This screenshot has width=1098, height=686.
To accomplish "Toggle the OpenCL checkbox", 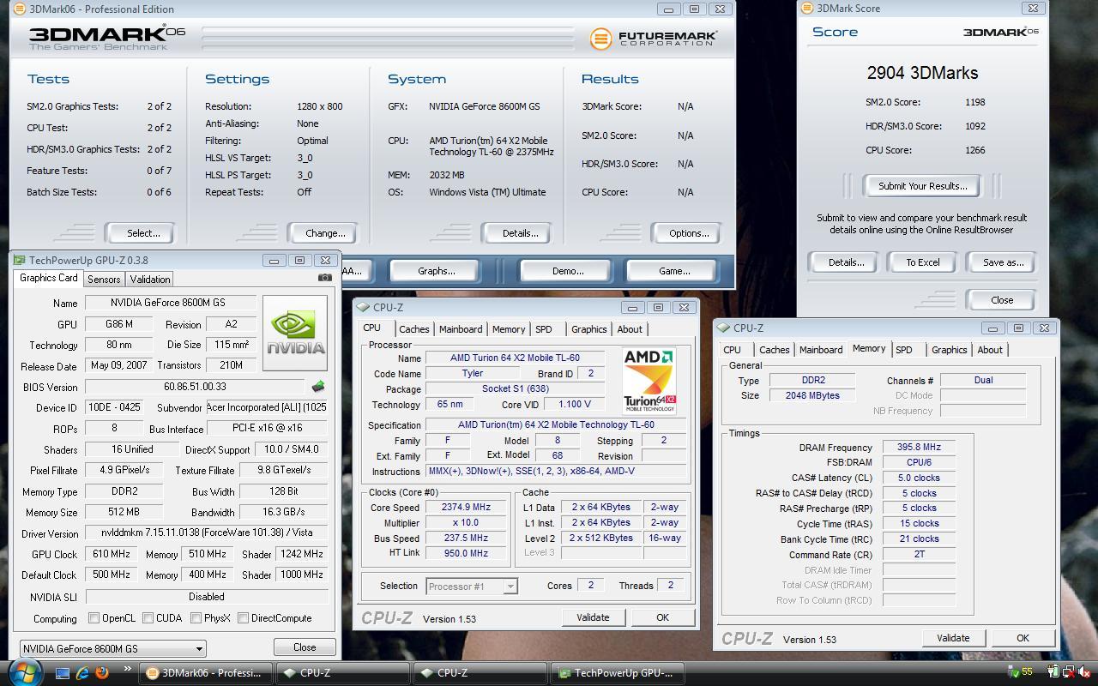I will click(x=94, y=617).
